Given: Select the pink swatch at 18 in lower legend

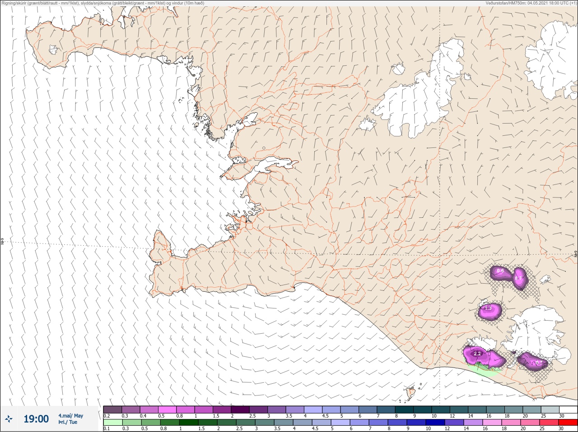Looking at the screenshot, I should coord(511,423).
